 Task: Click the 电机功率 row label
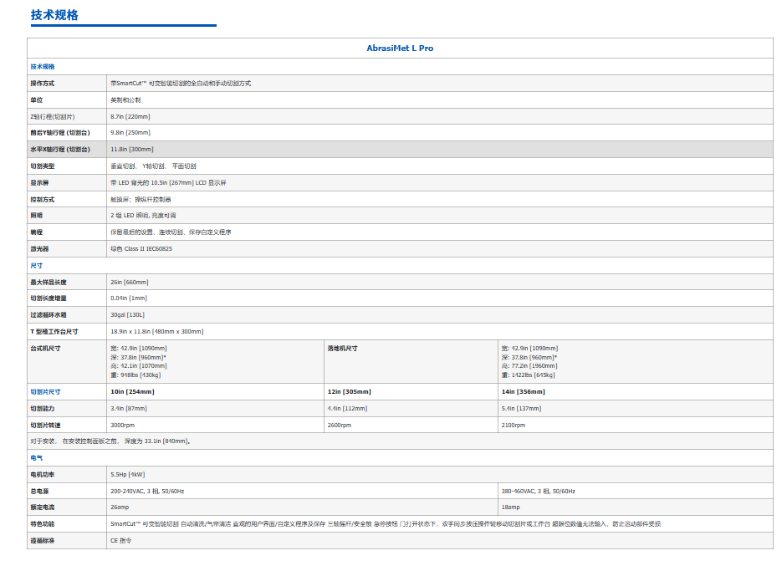(x=43, y=475)
